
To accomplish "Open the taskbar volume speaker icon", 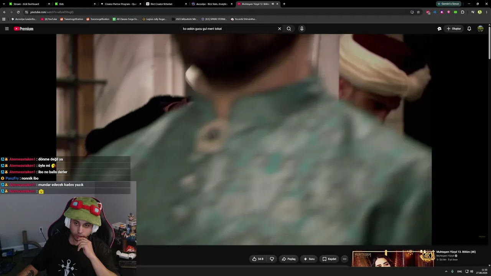I will [x=471, y=271].
